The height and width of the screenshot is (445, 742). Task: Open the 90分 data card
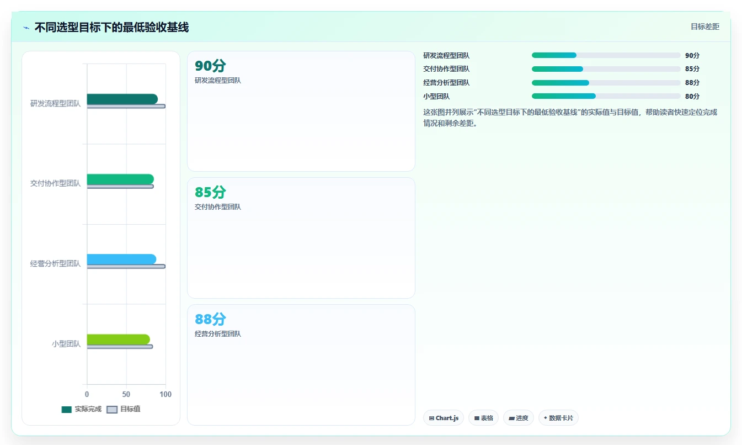301,111
